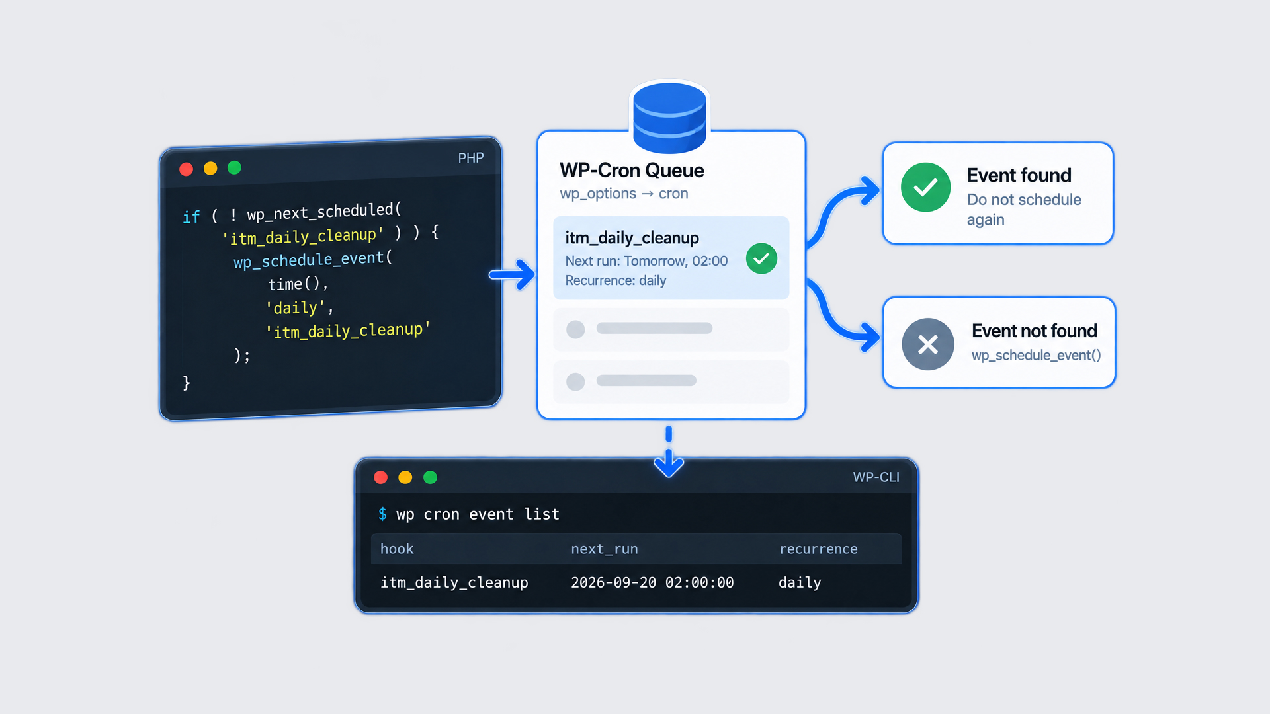Click the next_run column header

(605, 549)
